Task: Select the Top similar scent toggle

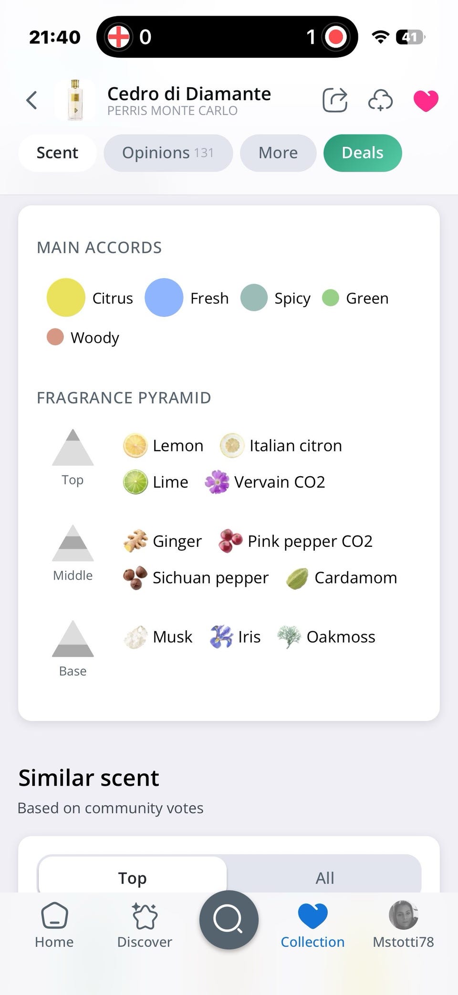Action: (x=132, y=876)
